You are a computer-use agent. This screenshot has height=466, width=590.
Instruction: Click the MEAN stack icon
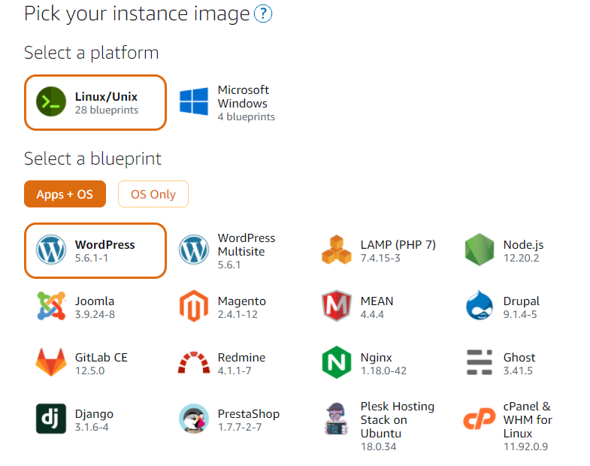[x=336, y=307]
